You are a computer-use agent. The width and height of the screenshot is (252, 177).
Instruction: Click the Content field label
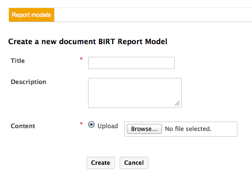point(23,126)
